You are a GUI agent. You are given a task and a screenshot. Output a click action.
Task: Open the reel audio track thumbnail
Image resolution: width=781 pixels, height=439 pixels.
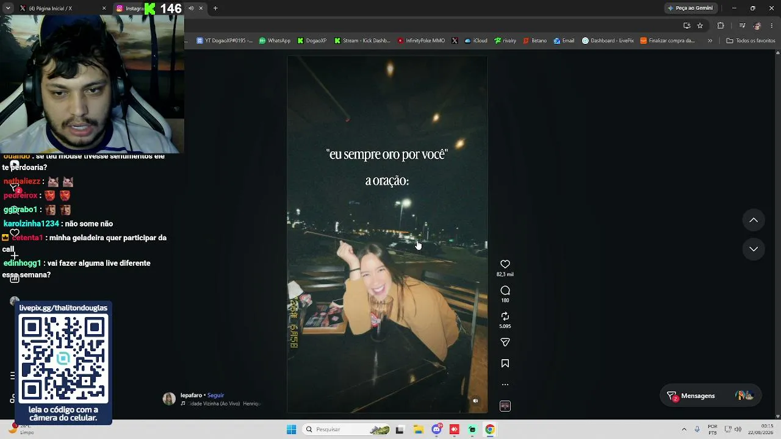point(505,406)
